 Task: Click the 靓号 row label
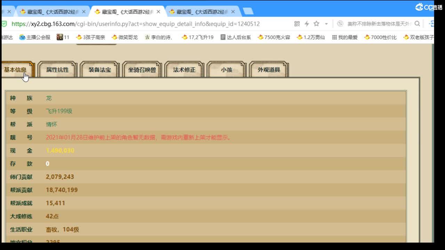coord(21,137)
